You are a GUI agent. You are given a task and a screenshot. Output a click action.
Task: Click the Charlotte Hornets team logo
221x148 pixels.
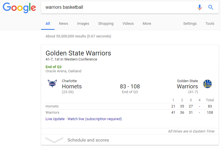click(x=52, y=84)
